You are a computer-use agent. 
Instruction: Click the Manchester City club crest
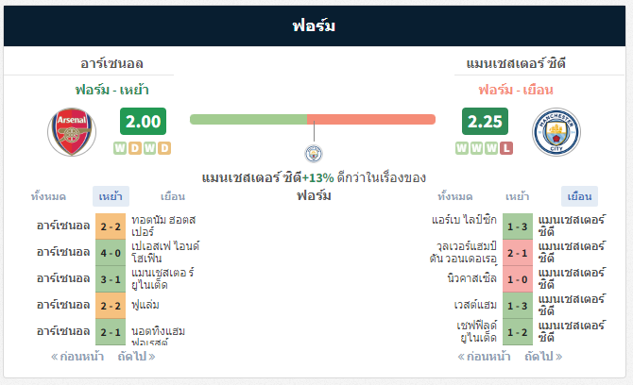[556, 132]
